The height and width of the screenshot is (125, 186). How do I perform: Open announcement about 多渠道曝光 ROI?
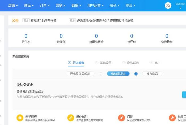pos(105,20)
